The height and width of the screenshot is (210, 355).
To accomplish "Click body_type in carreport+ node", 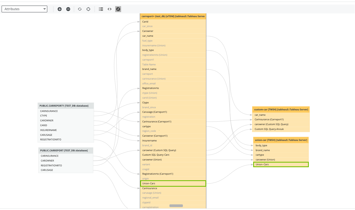I will click(173, 50).
